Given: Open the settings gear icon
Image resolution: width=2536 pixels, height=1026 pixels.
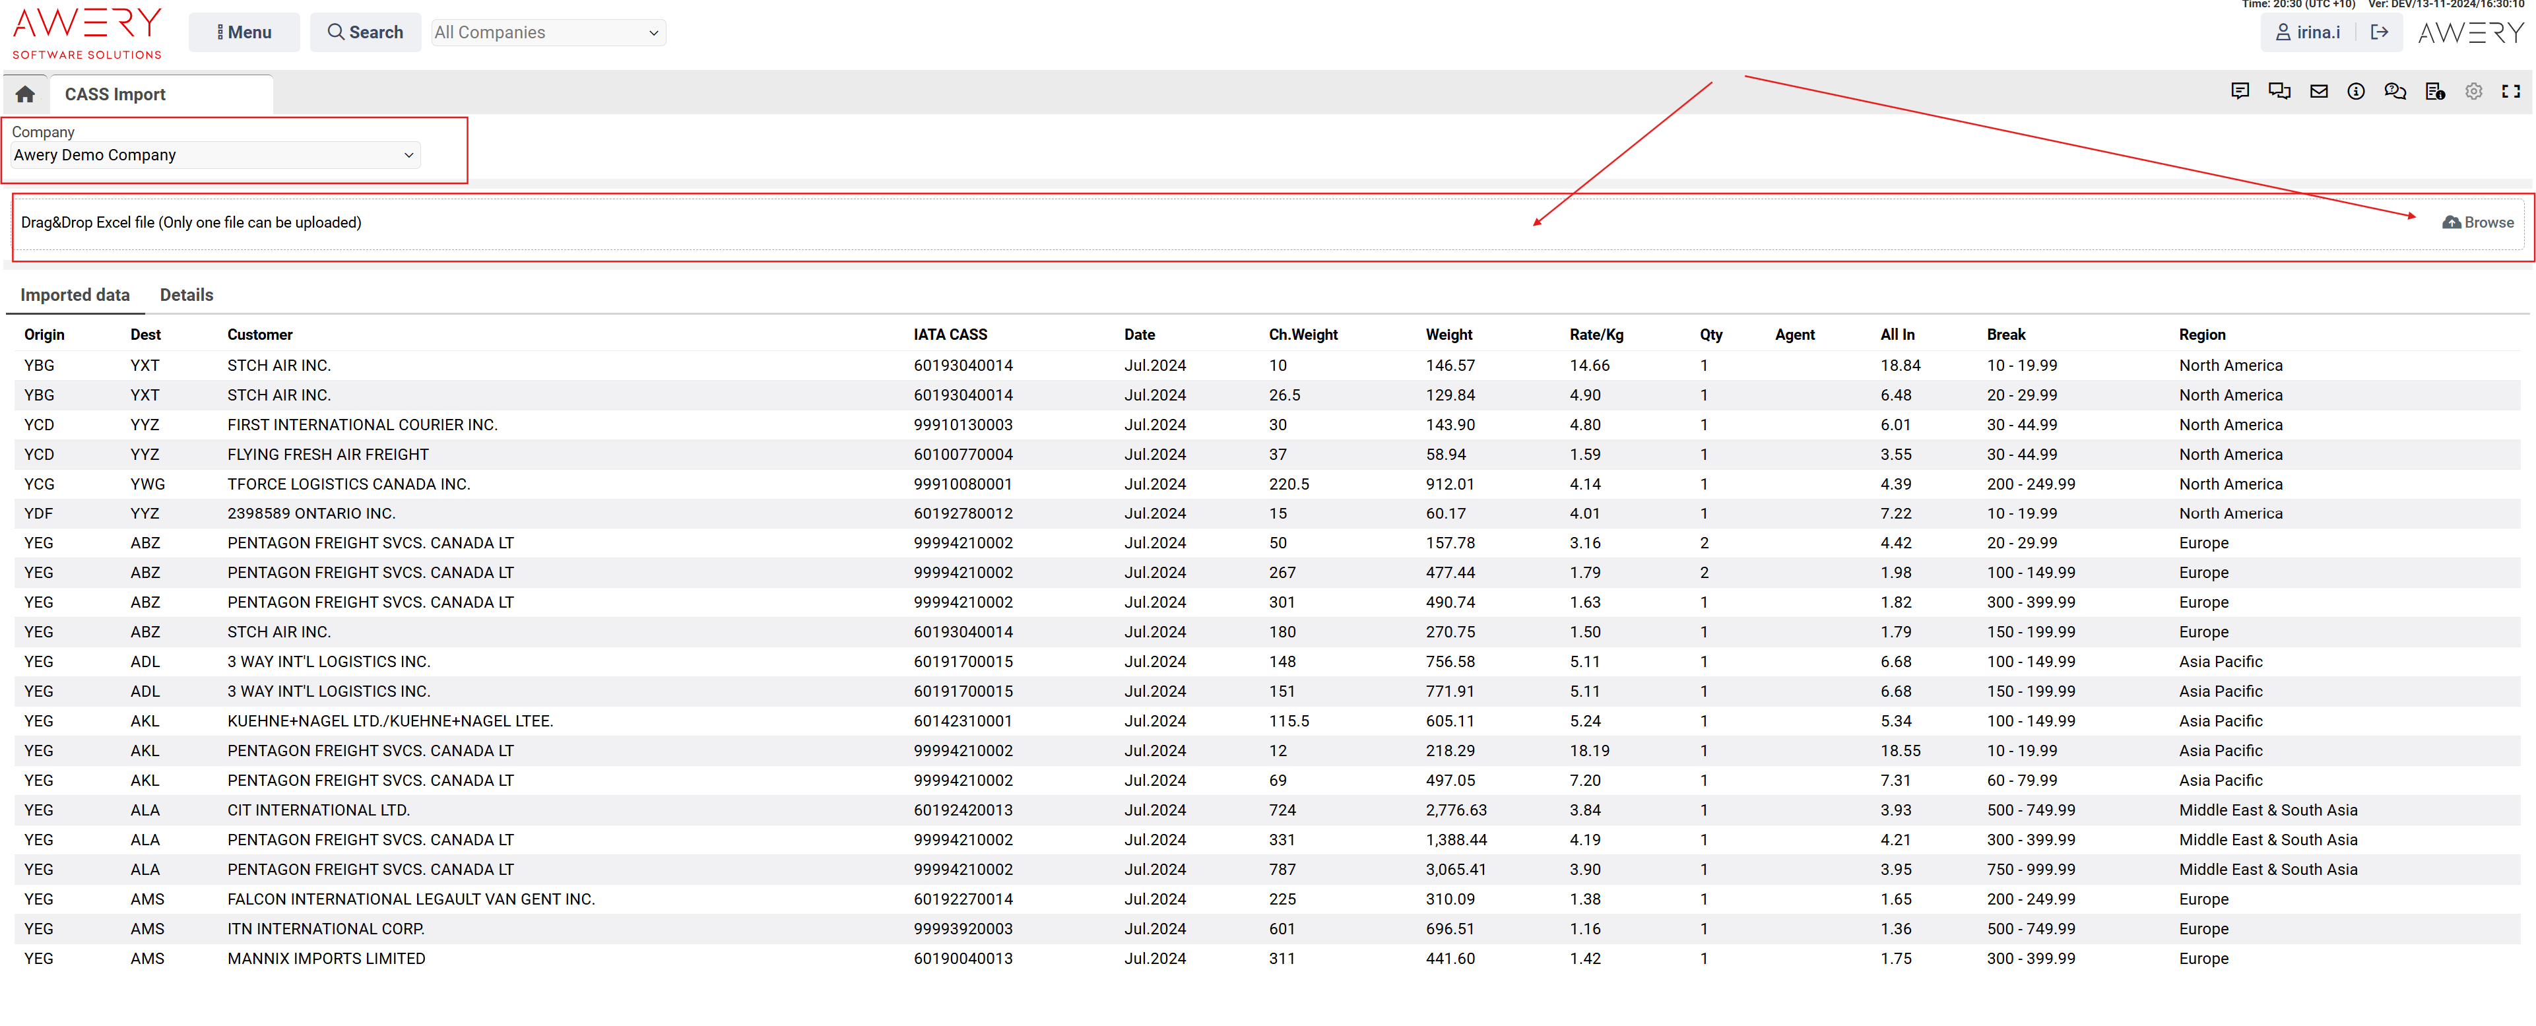Looking at the screenshot, I should click(x=2473, y=92).
